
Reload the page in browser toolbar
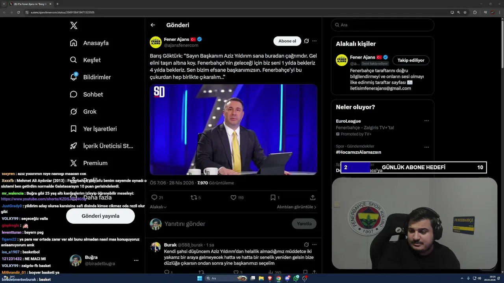click(19, 12)
